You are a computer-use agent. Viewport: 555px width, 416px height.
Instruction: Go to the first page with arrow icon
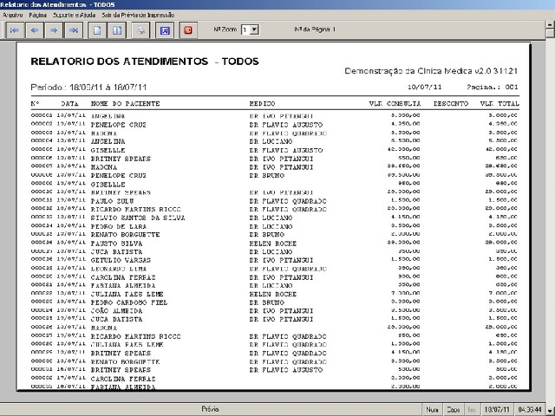(15, 30)
